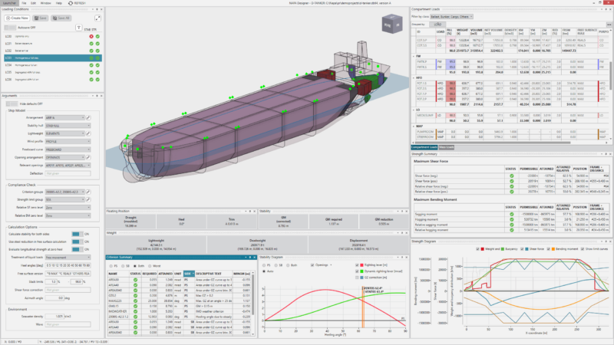
Task: Close the Floating Position panel
Action: pyautogui.click(x=255, y=212)
